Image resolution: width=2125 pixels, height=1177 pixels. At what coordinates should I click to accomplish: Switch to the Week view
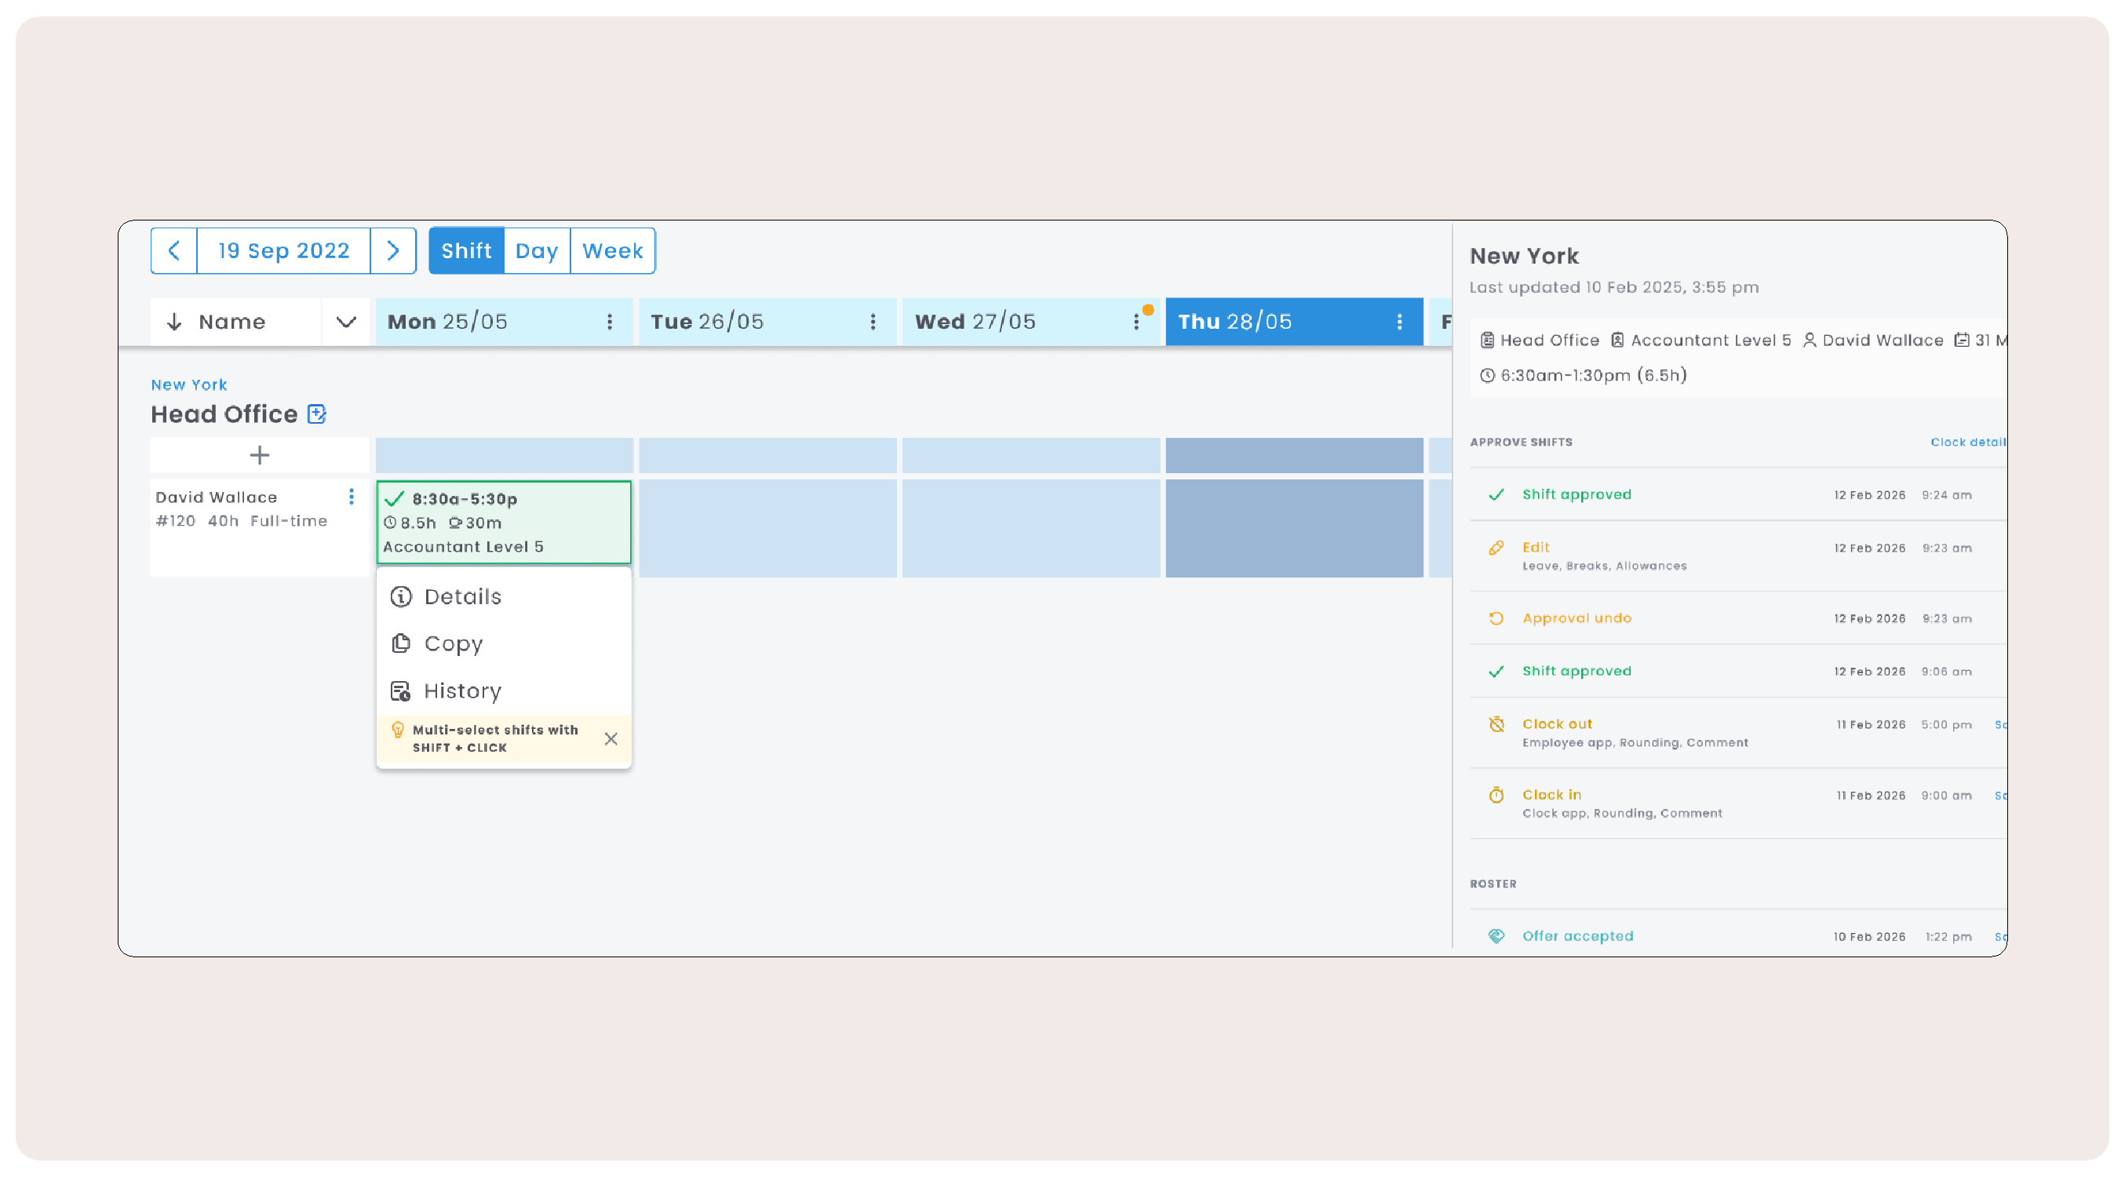coord(612,251)
